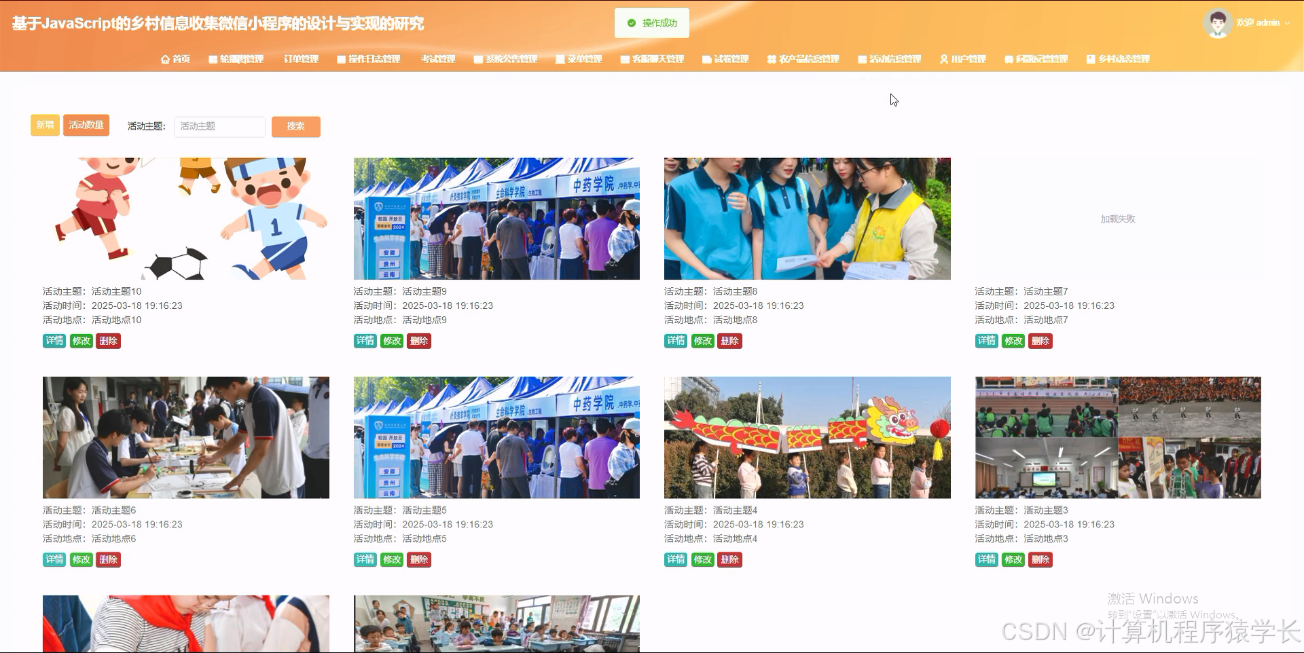The image size is (1304, 653).
Task: Click the 加载失败 image placeholder of 活动主题7
Action: point(1118,219)
